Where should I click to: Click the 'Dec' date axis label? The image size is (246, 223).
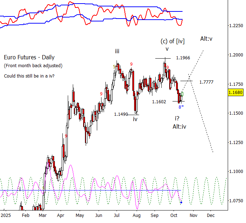coord(211,215)
